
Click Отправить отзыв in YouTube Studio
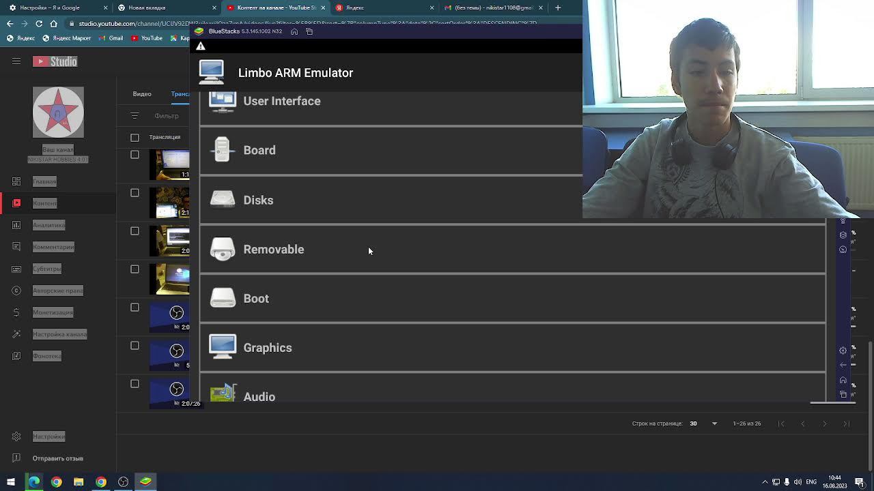pos(58,458)
